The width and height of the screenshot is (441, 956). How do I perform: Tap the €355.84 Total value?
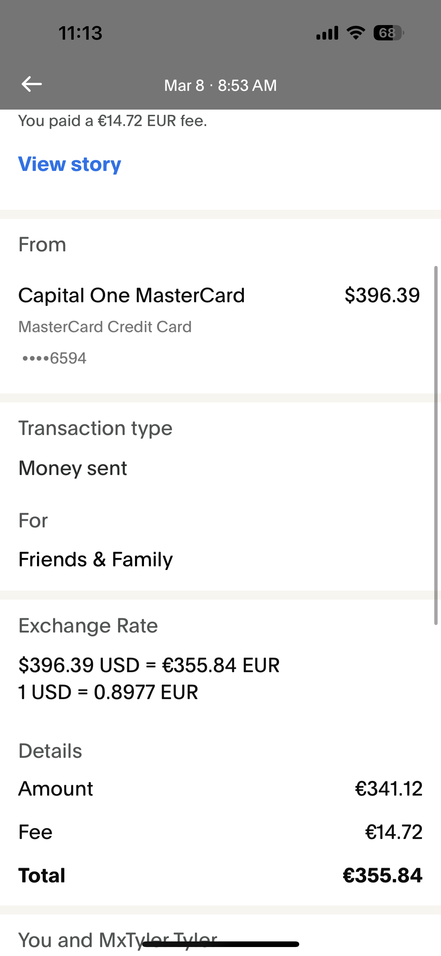(x=383, y=876)
